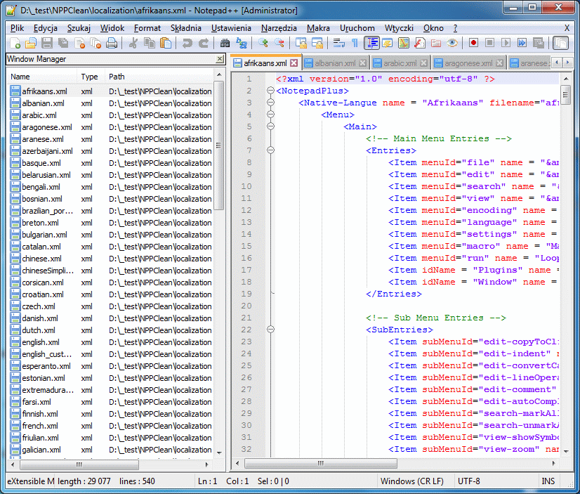Toggle show all characters with the pilcrow icon
The height and width of the screenshot is (494, 580).
tap(355, 44)
